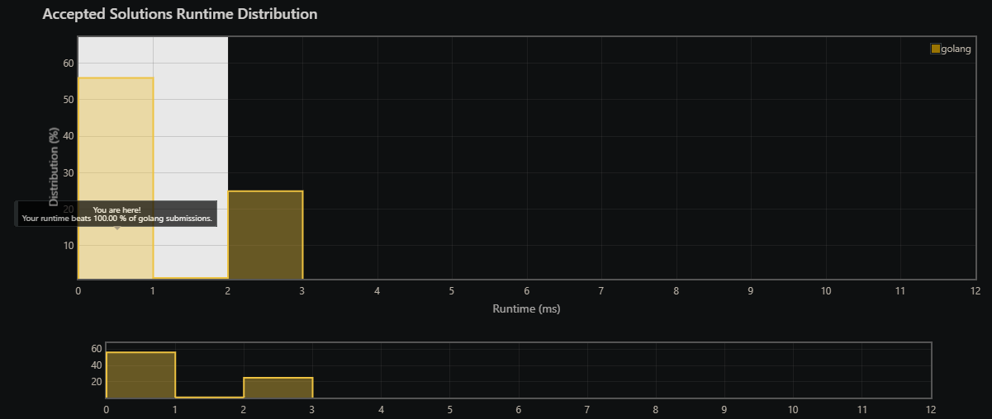Toggle the golang legend label
The width and height of the screenshot is (992, 419).
point(956,49)
